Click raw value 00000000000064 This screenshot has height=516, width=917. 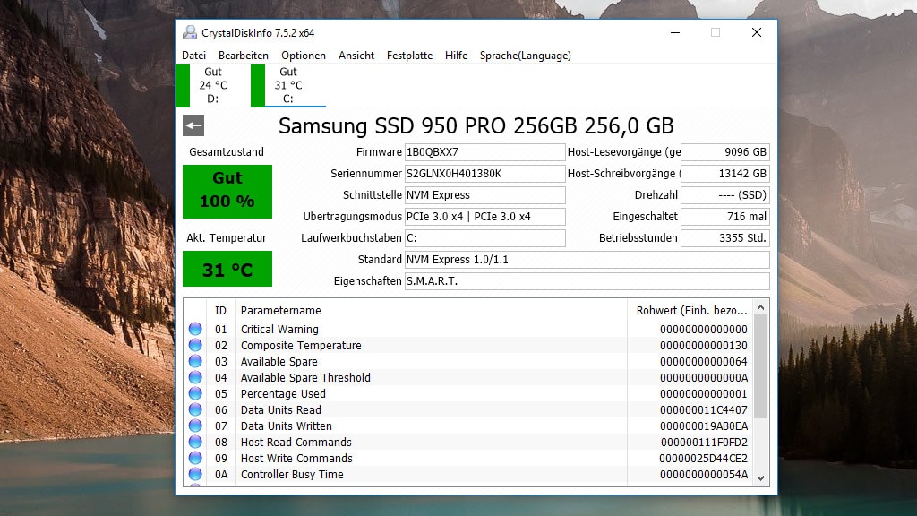[x=704, y=362]
